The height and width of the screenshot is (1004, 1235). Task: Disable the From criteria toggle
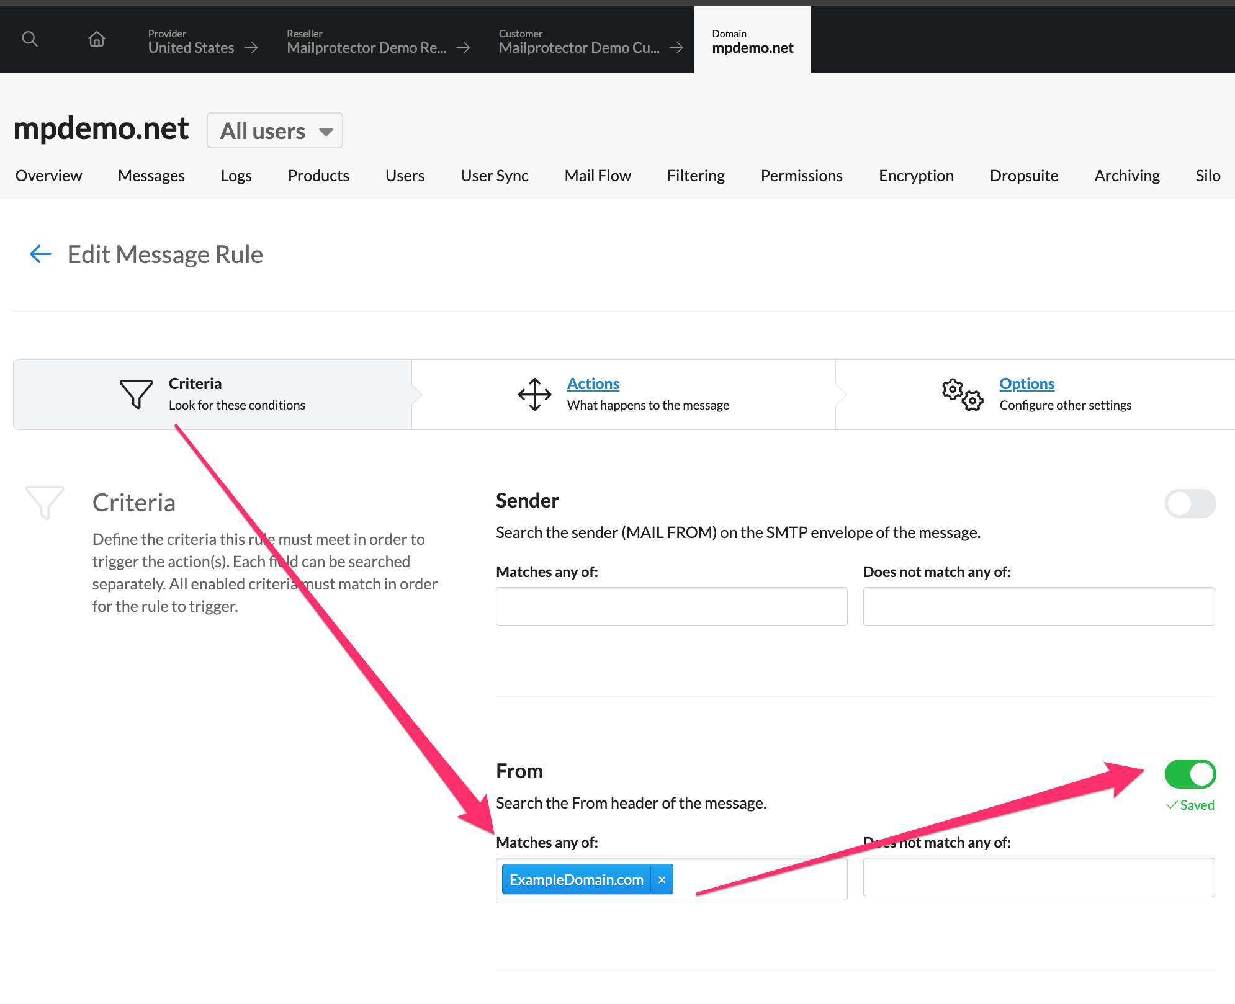[x=1190, y=774]
